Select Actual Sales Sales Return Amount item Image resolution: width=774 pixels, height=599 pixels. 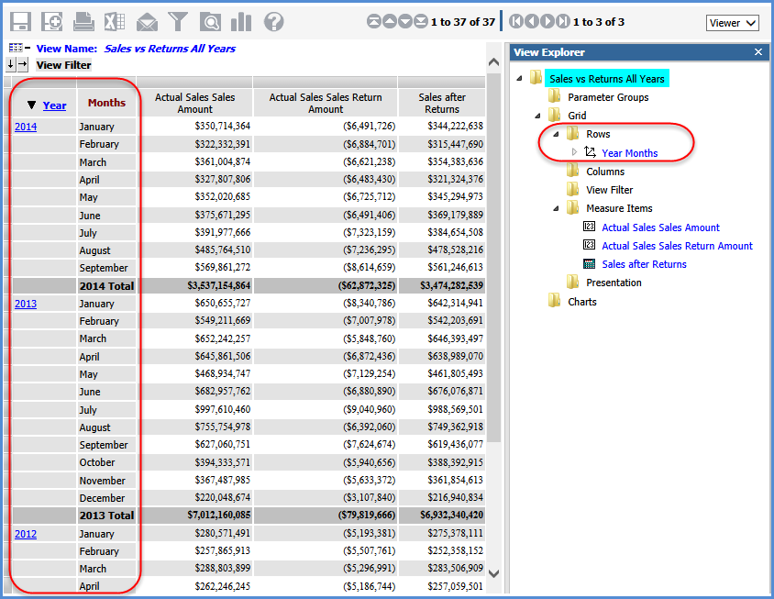tap(677, 246)
